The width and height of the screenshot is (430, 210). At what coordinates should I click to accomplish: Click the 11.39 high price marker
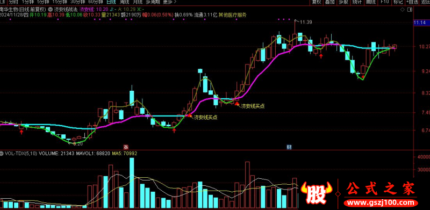pyautogui.click(x=305, y=22)
